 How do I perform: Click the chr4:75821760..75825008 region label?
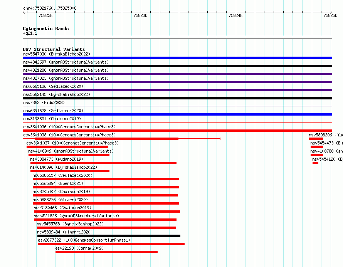coord(50,8)
